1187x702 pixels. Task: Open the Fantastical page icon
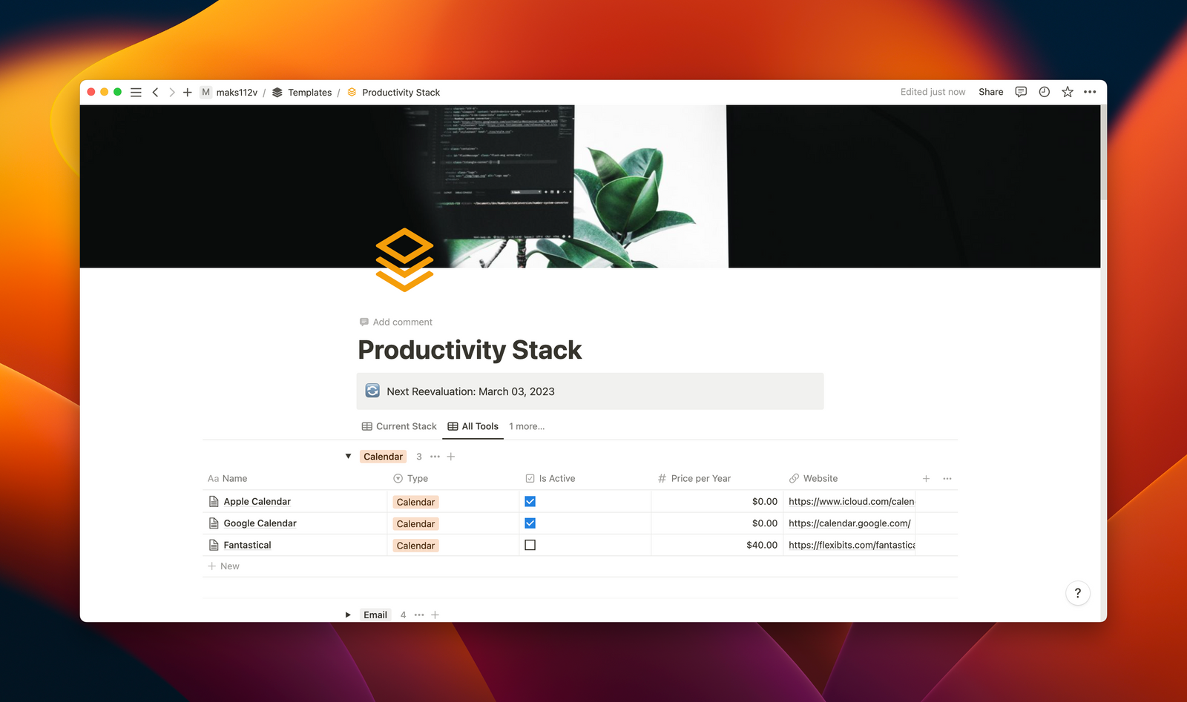coord(214,545)
